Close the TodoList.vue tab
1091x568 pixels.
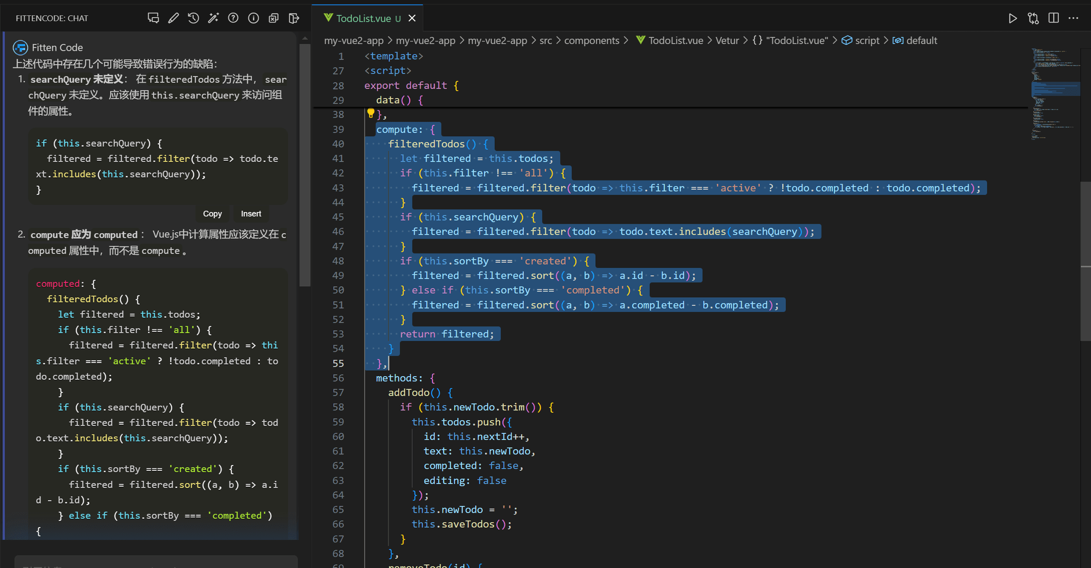click(x=412, y=18)
